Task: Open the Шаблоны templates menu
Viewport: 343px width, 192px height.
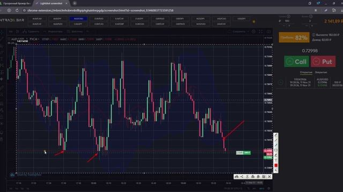Action: tap(75, 31)
